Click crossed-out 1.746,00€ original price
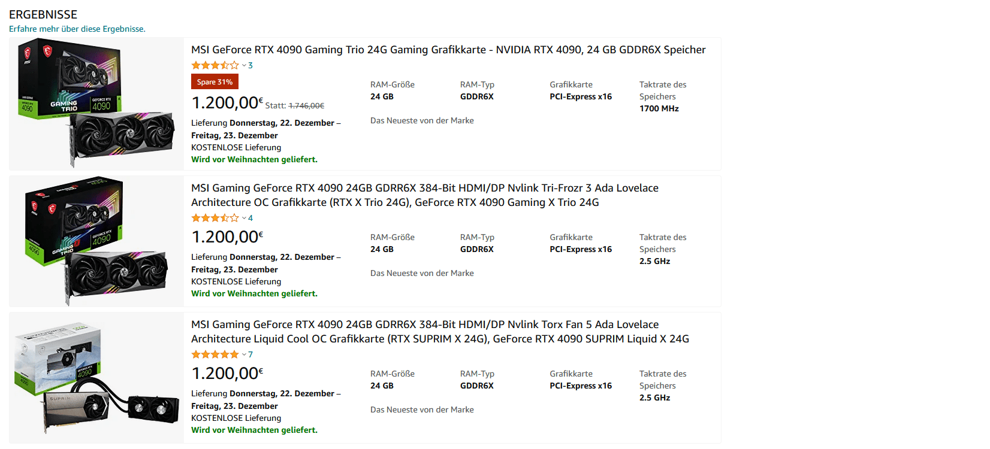The image size is (990, 449). [306, 105]
